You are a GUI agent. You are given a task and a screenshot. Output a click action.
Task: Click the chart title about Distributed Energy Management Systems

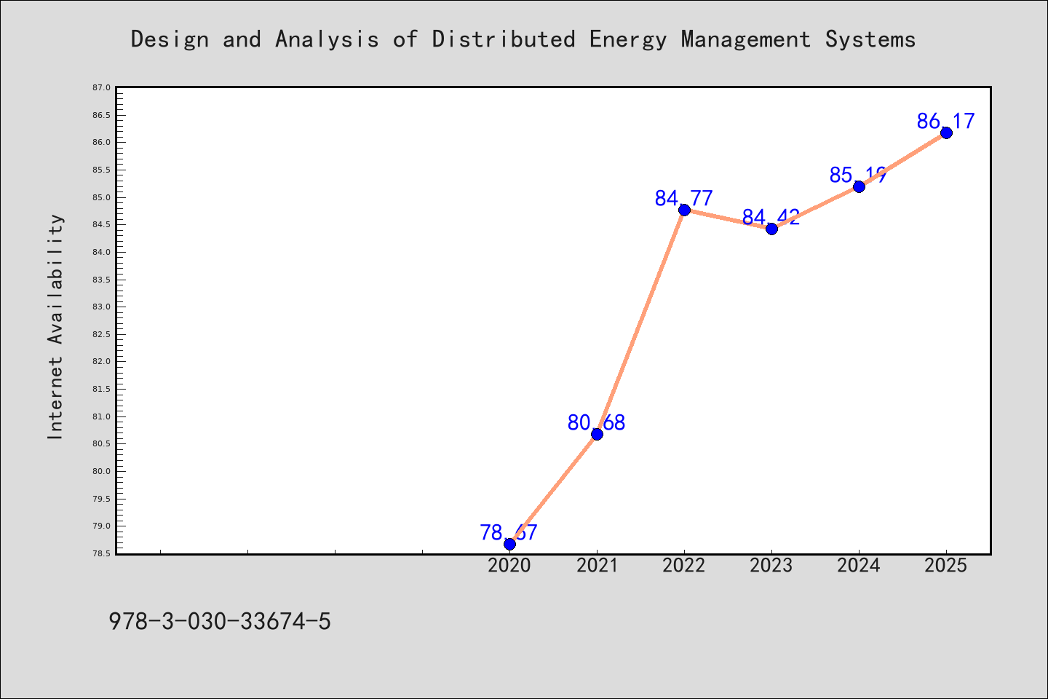tap(523, 39)
